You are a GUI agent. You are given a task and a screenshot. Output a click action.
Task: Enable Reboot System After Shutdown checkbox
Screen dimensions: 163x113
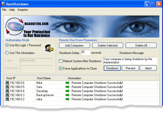(x=61, y=61)
